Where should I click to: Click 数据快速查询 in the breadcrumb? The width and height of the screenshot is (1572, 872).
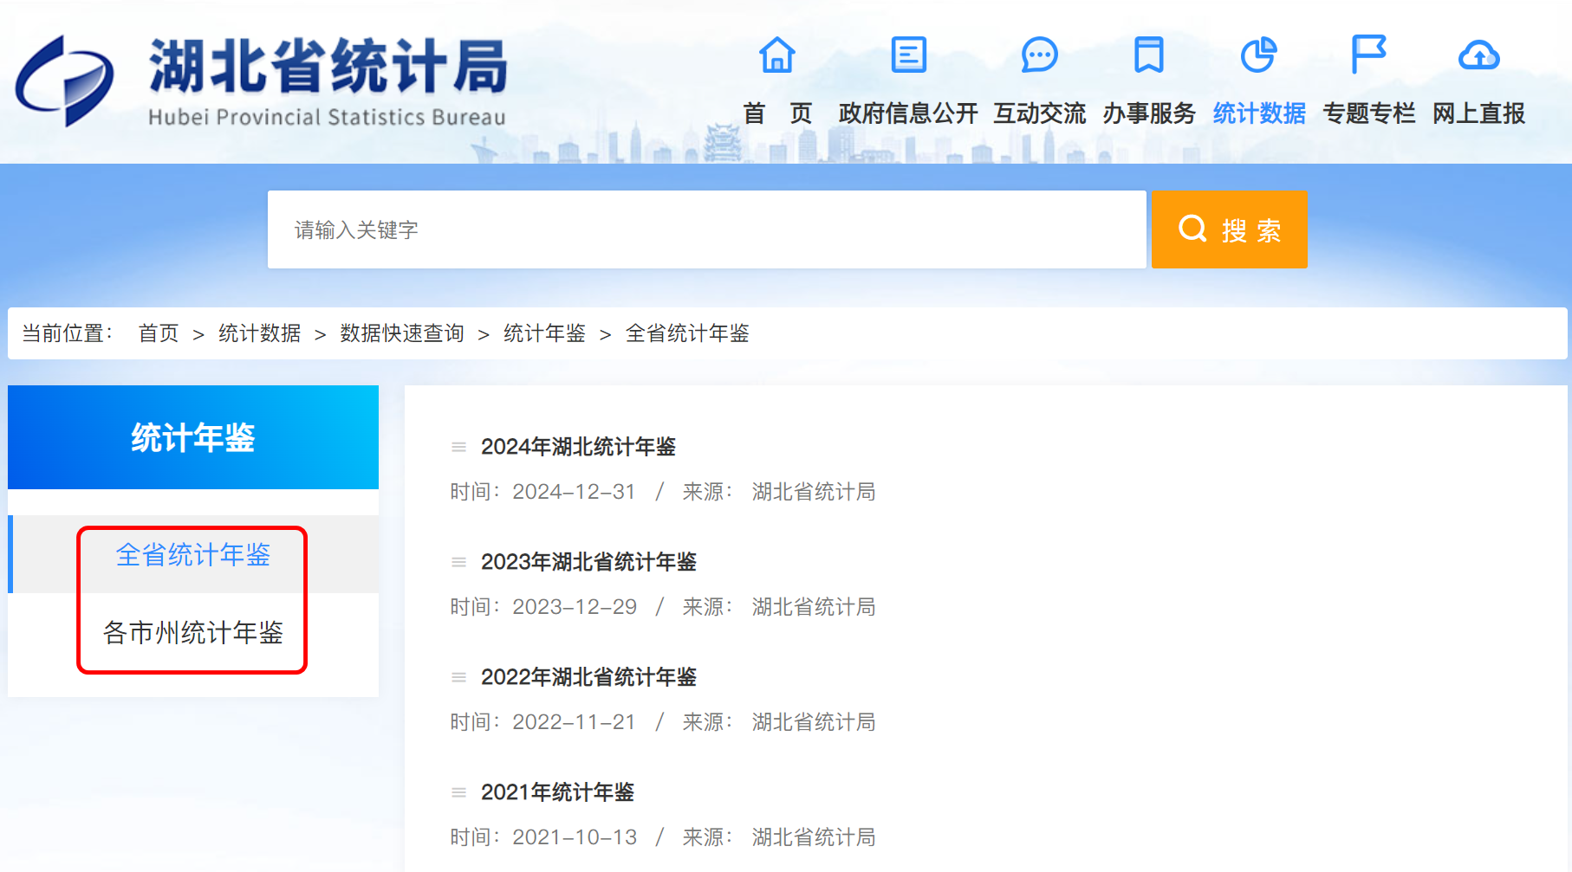[402, 333]
